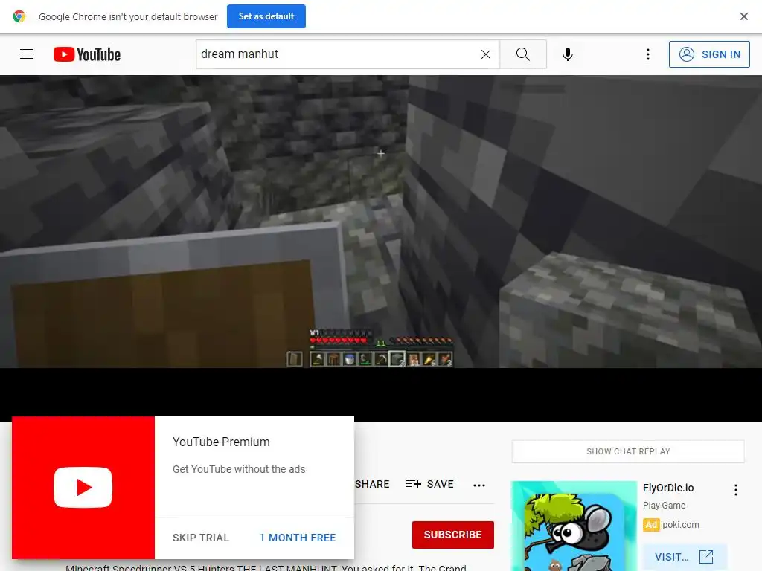Open FlyOrDie.io ad options menu

(x=736, y=490)
